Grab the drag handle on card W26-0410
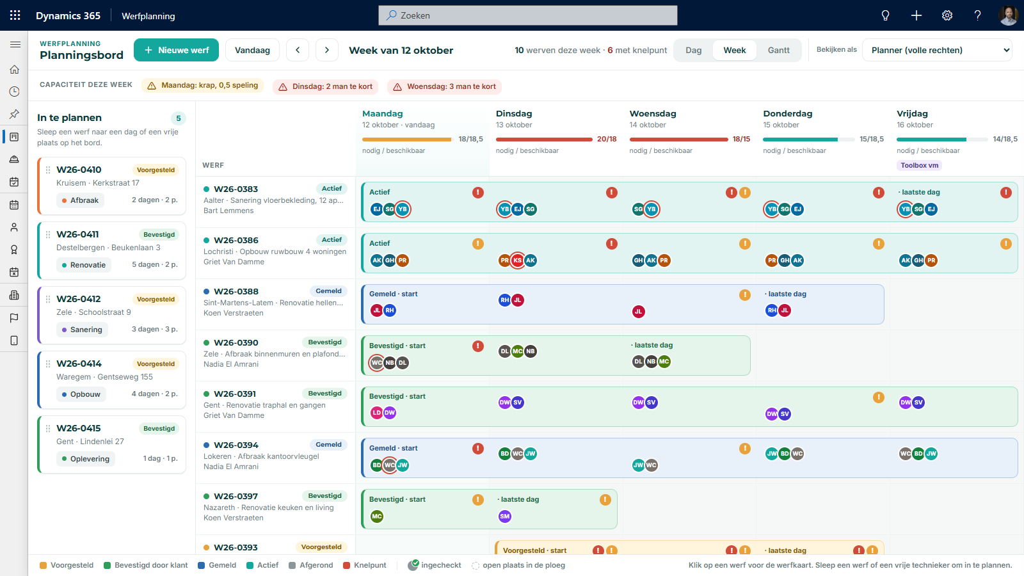This screenshot has width=1024, height=576. click(48, 170)
